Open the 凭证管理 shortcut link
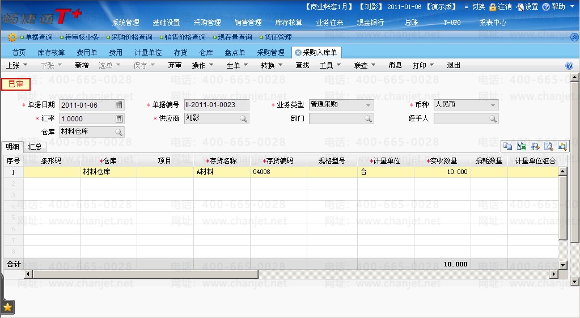580x318 pixels. pyautogui.click(x=278, y=37)
